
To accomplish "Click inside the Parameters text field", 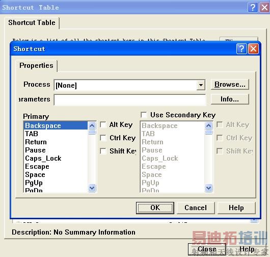I will coord(130,99).
